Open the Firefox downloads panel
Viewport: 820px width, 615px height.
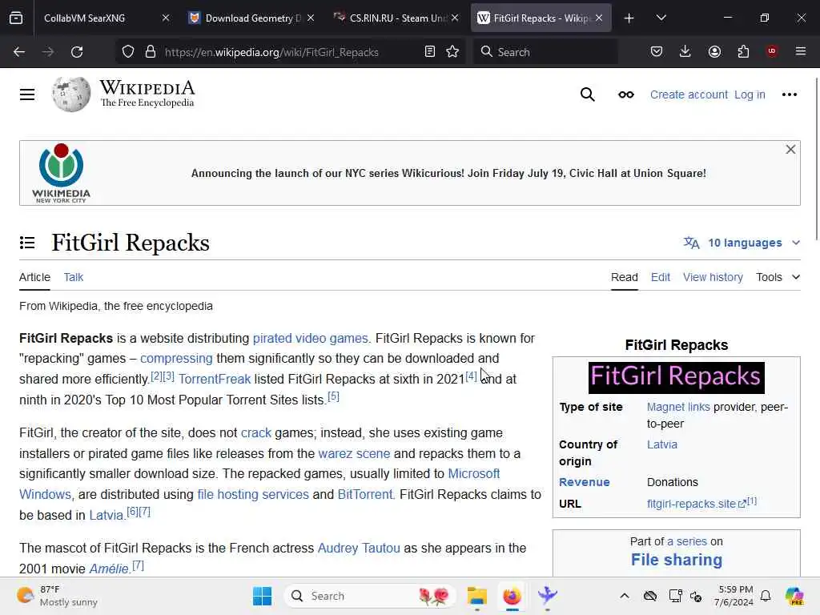(x=685, y=51)
